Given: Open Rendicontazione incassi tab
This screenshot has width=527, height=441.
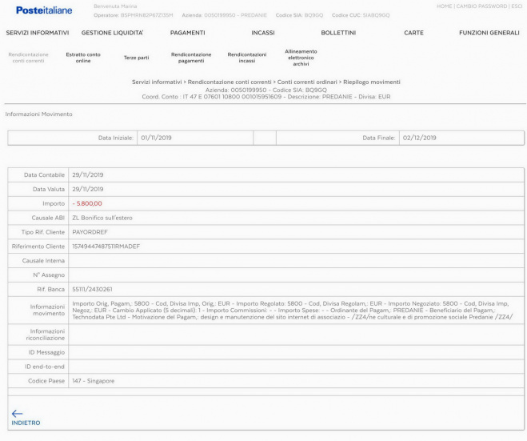Looking at the screenshot, I should [247, 58].
